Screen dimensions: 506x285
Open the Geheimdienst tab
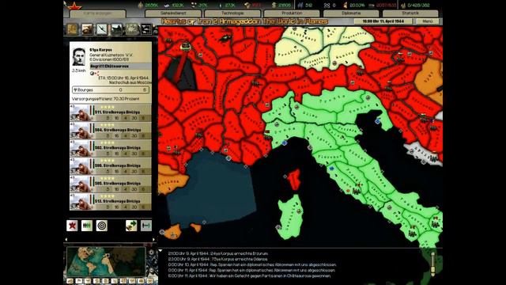[x=173, y=13]
